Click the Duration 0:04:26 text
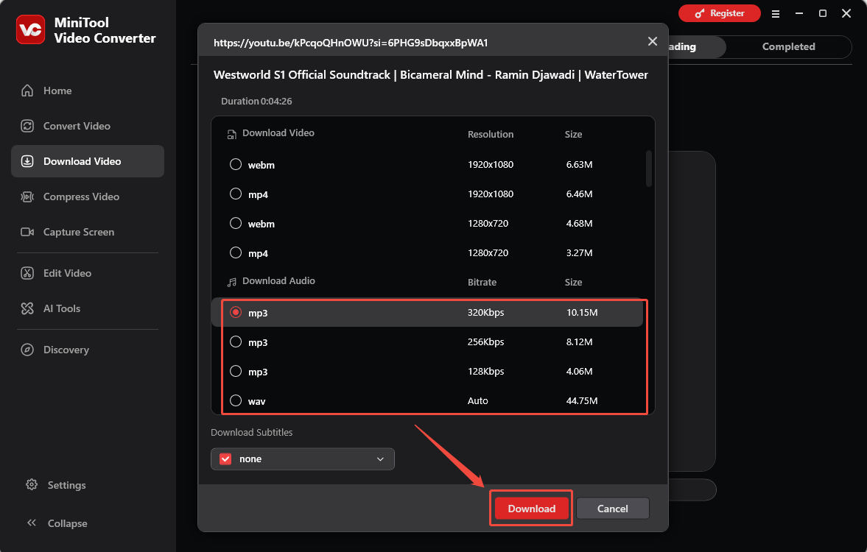This screenshot has height=552, width=867. [256, 101]
